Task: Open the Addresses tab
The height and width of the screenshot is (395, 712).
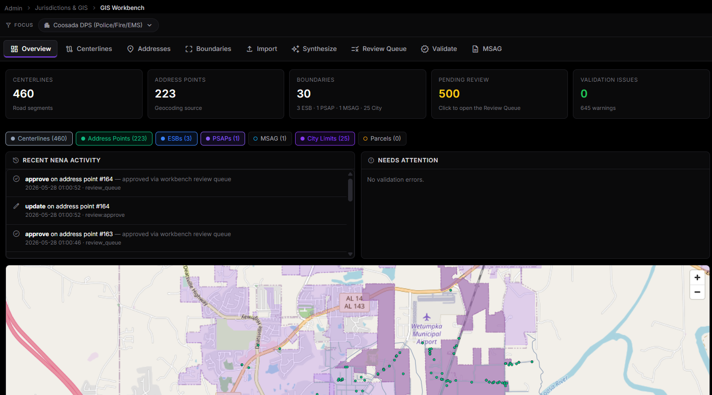Action: tap(149, 49)
